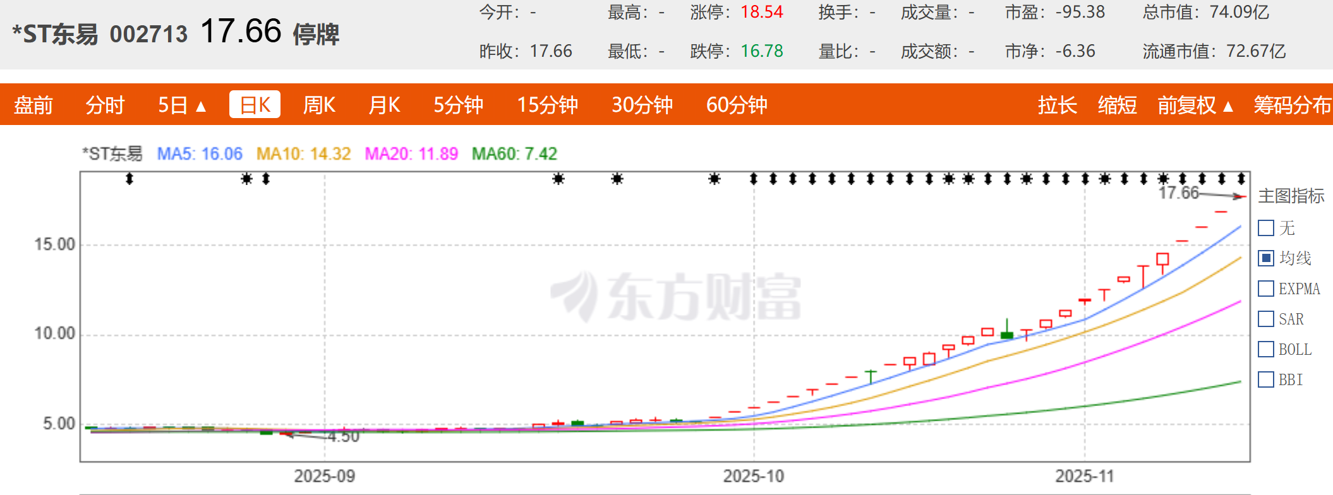Click the MA5: 16.06 legend label
Viewport: 1333px width, 495px height.
click(x=200, y=154)
